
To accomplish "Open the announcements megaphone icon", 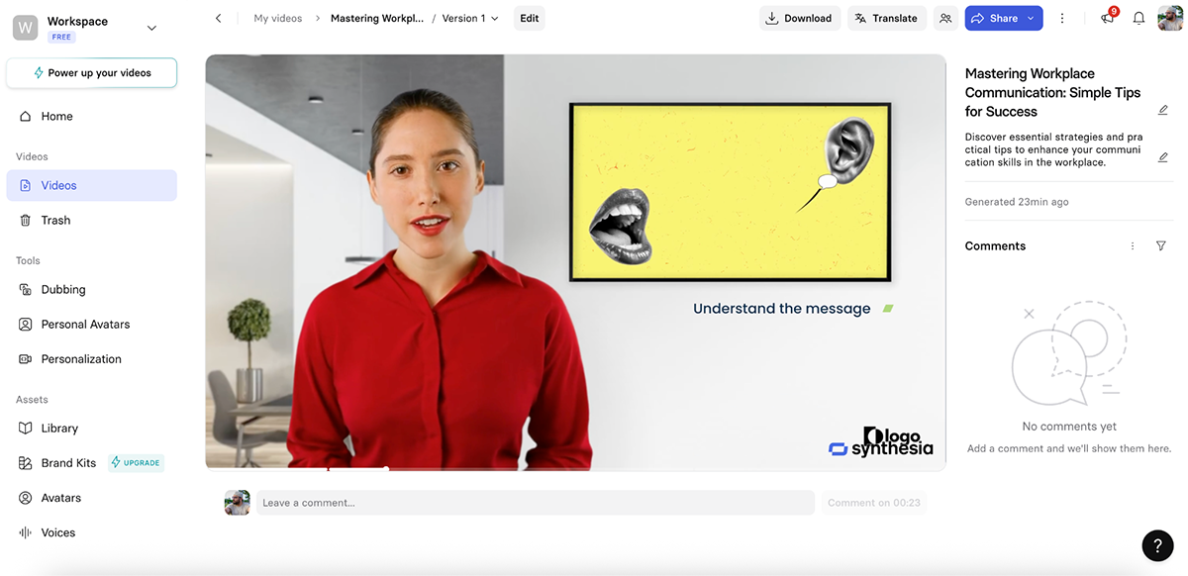I will coord(1108,18).
